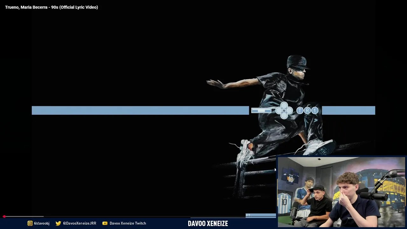
Task: Click the YouTube icon in the bottom bar
Action: click(105, 223)
